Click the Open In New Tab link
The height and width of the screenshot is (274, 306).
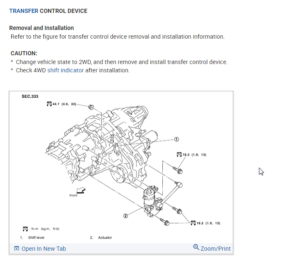click(x=44, y=249)
